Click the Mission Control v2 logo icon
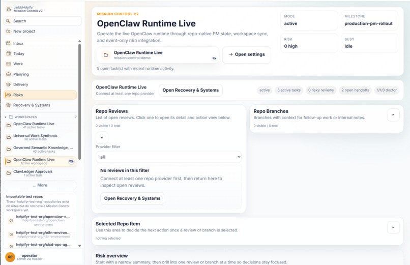Image resolution: width=410 pixels, height=265 pixels. click(x=9, y=9)
